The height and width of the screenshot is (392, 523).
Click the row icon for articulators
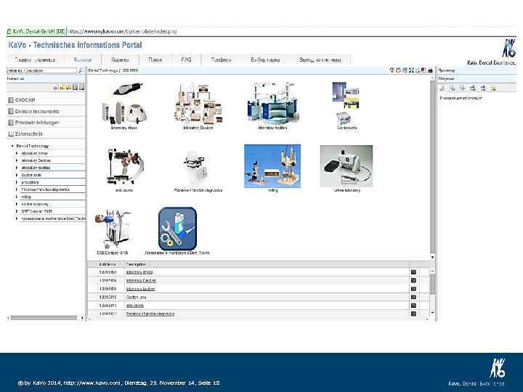[x=413, y=306]
